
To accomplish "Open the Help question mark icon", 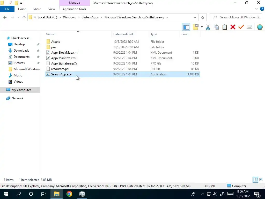I will 262,9.
